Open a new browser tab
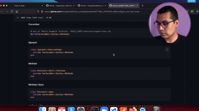Image resolution: width=199 pixels, height=111 pixels. (x=142, y=6)
